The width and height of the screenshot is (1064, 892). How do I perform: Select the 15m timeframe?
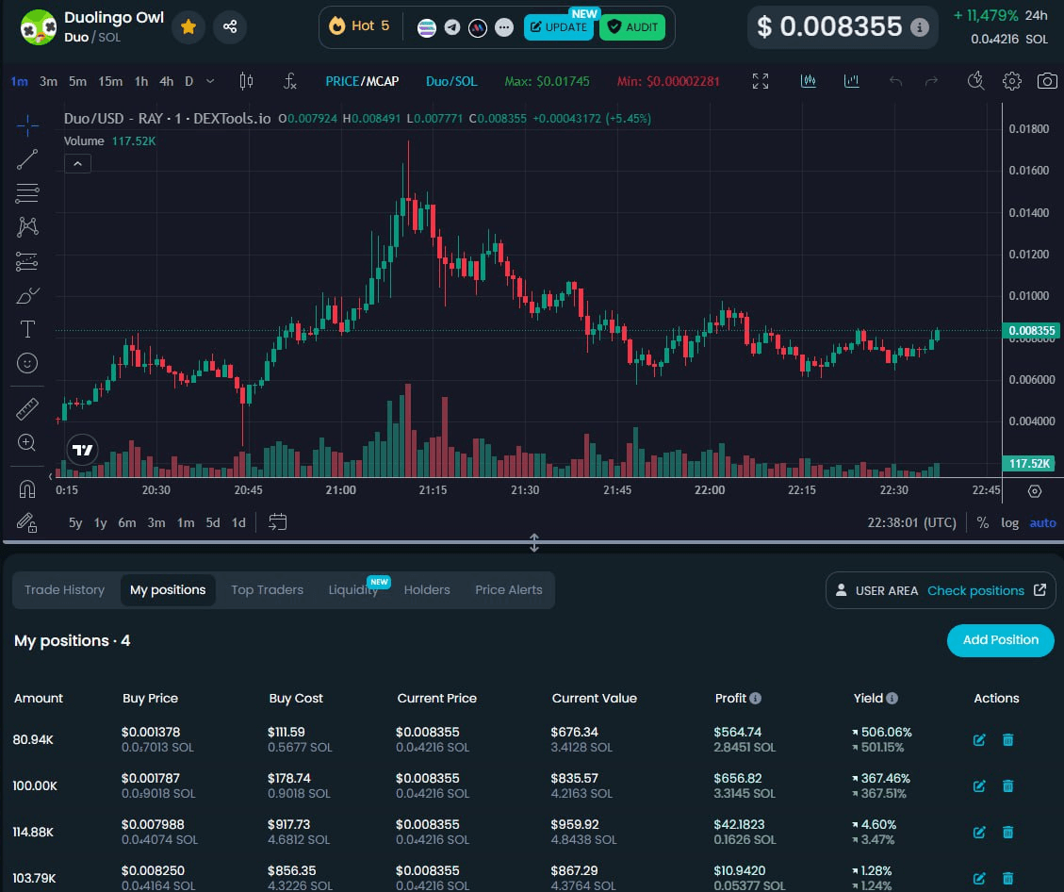tap(110, 81)
